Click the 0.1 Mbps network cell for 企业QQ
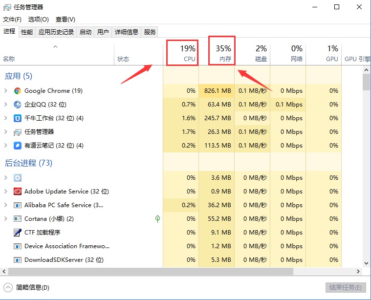This screenshot has width=371, height=300. tap(289, 105)
